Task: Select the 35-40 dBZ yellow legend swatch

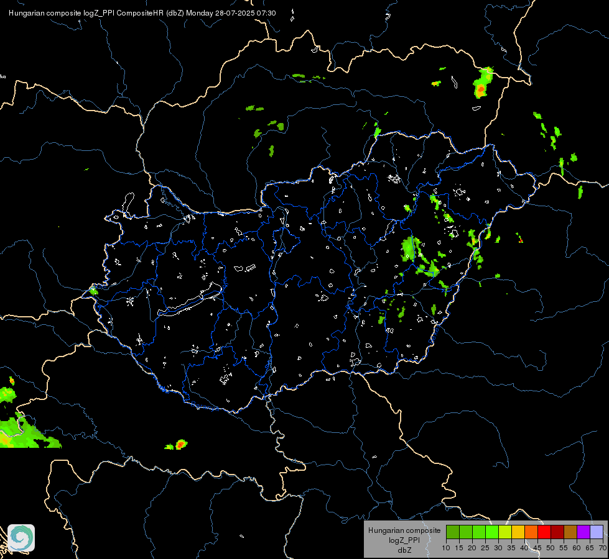Action: click(x=518, y=532)
